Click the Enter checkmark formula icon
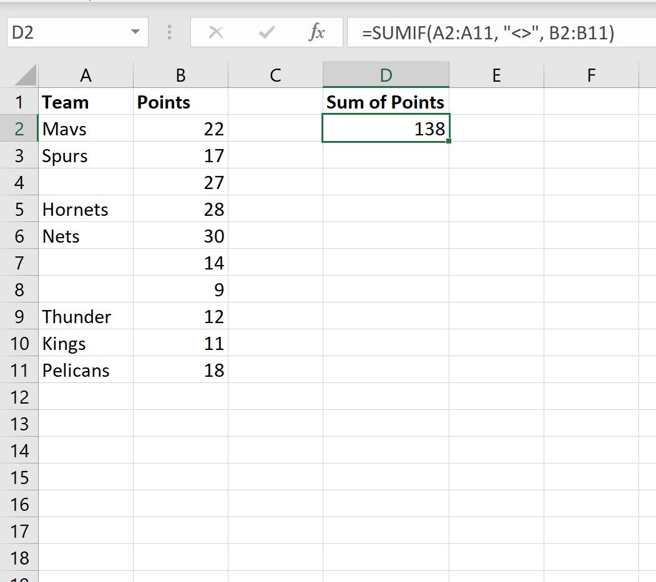This screenshot has width=656, height=582. click(267, 32)
